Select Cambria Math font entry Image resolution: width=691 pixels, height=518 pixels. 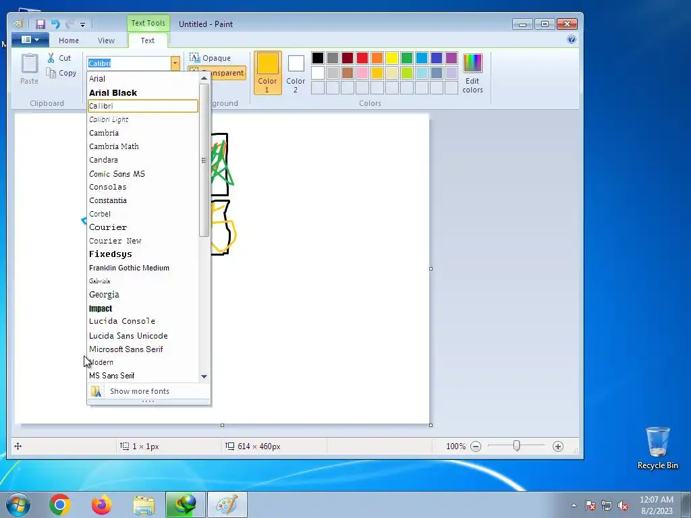[143, 146]
